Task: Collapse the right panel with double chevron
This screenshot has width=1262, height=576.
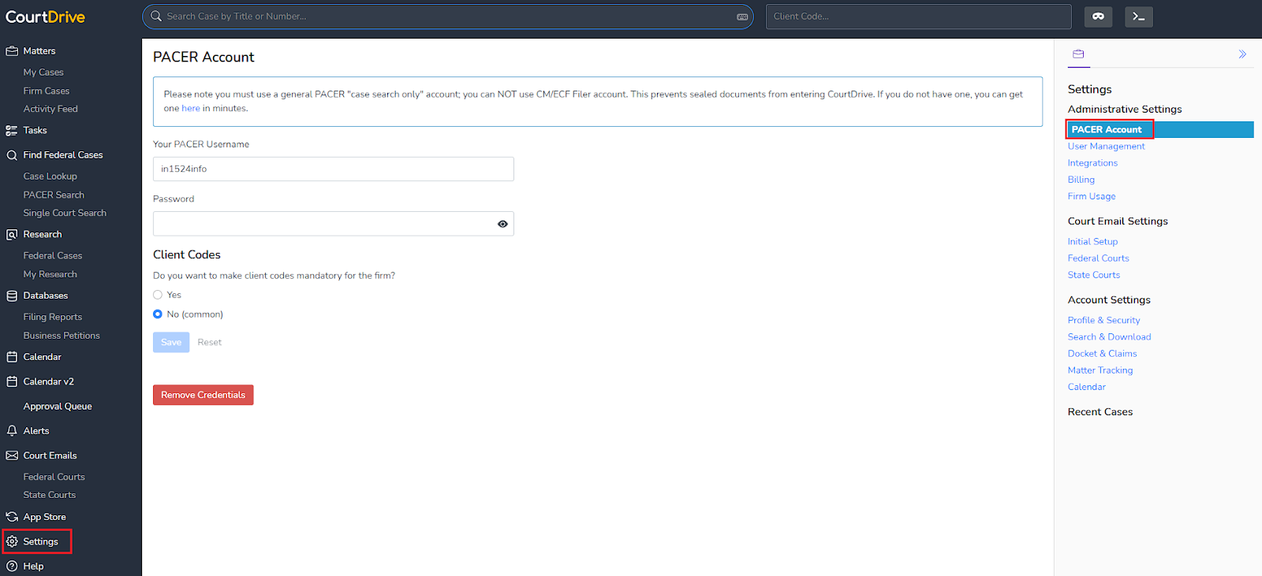Action: click(x=1242, y=54)
